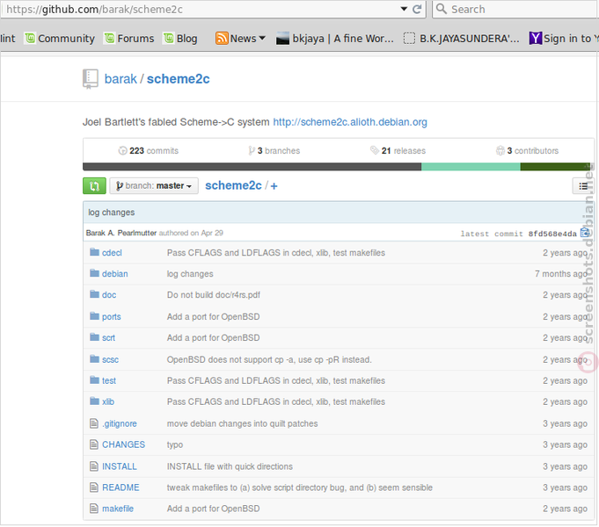
Task: Open the scrt folder
Action: pyautogui.click(x=108, y=338)
